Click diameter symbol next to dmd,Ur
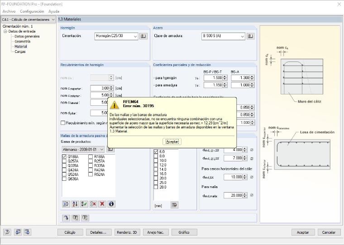Screen dimensions: 344x245 [x=252, y=177]
